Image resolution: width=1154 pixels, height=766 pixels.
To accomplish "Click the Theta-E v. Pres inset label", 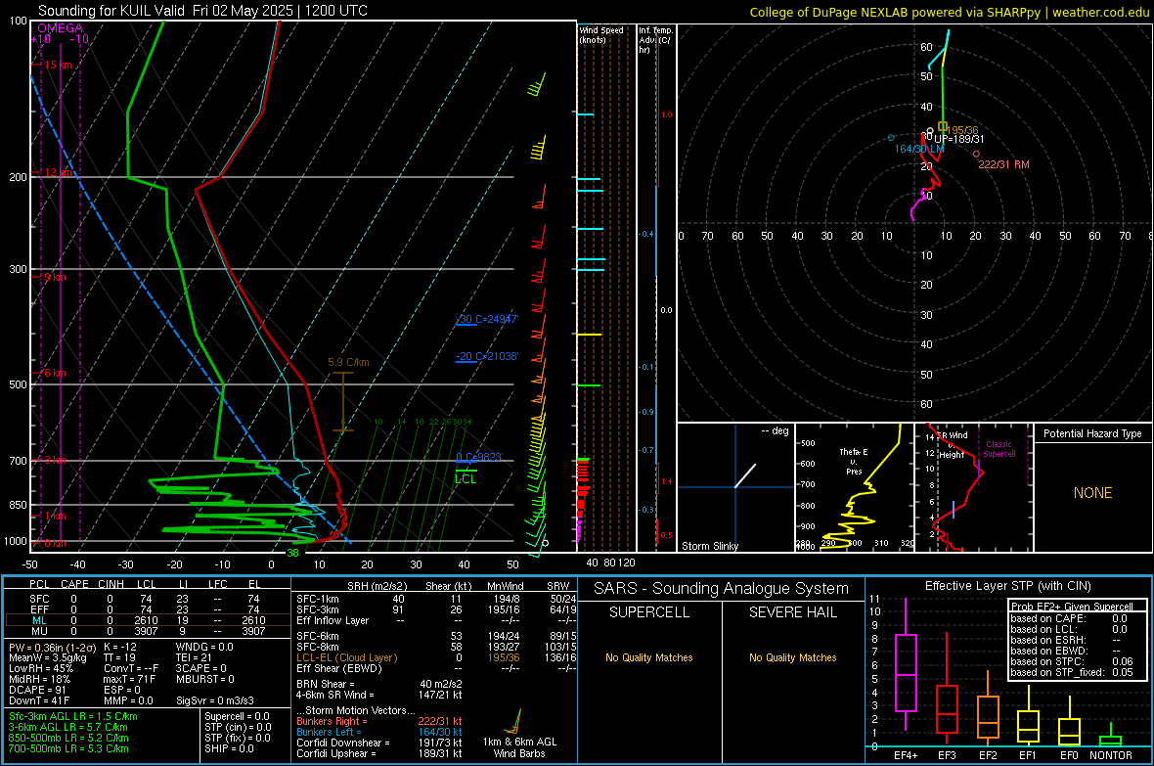I will click(x=854, y=461).
